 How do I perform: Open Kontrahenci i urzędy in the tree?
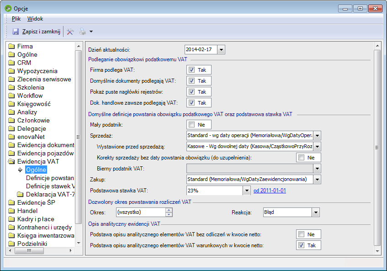[44, 227]
